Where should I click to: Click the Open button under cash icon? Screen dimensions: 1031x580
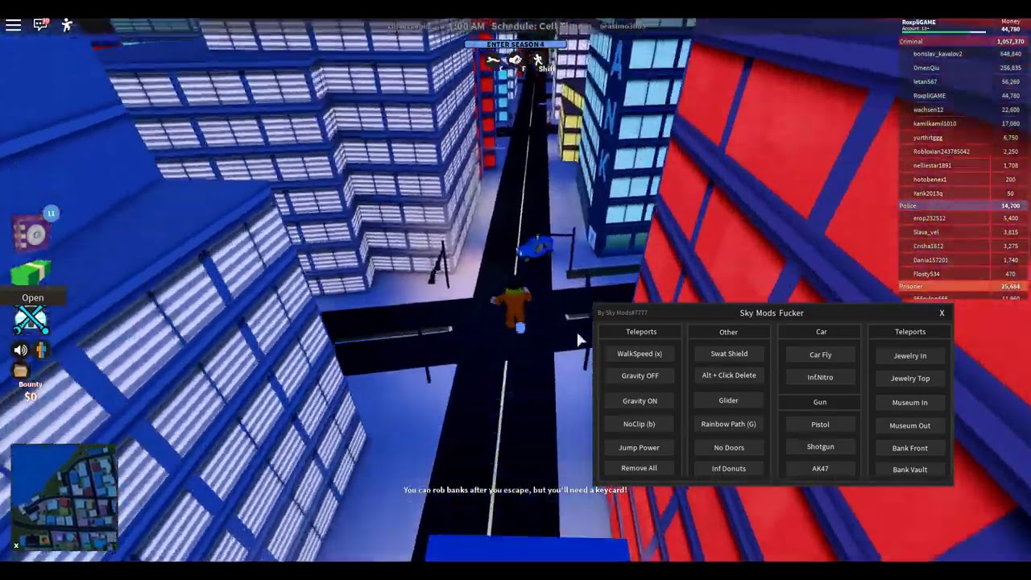[x=33, y=297]
